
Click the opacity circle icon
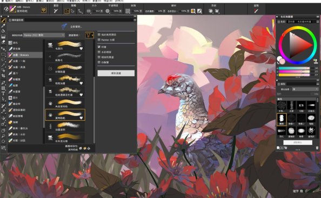108,11
